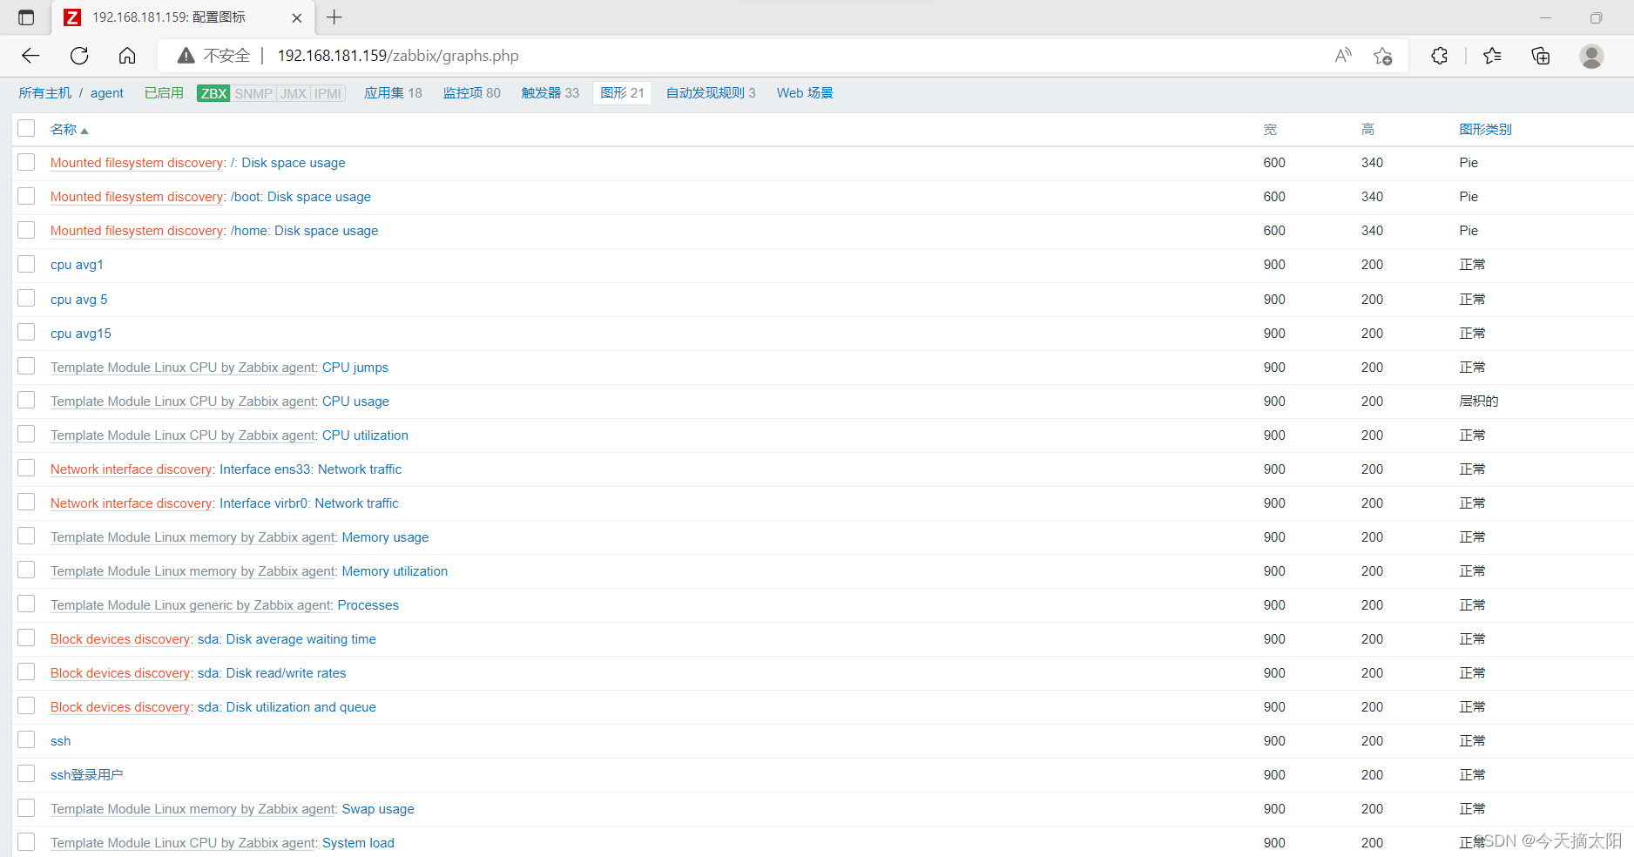
Task: Open the ssh登录用户 graph
Action: pos(87,775)
